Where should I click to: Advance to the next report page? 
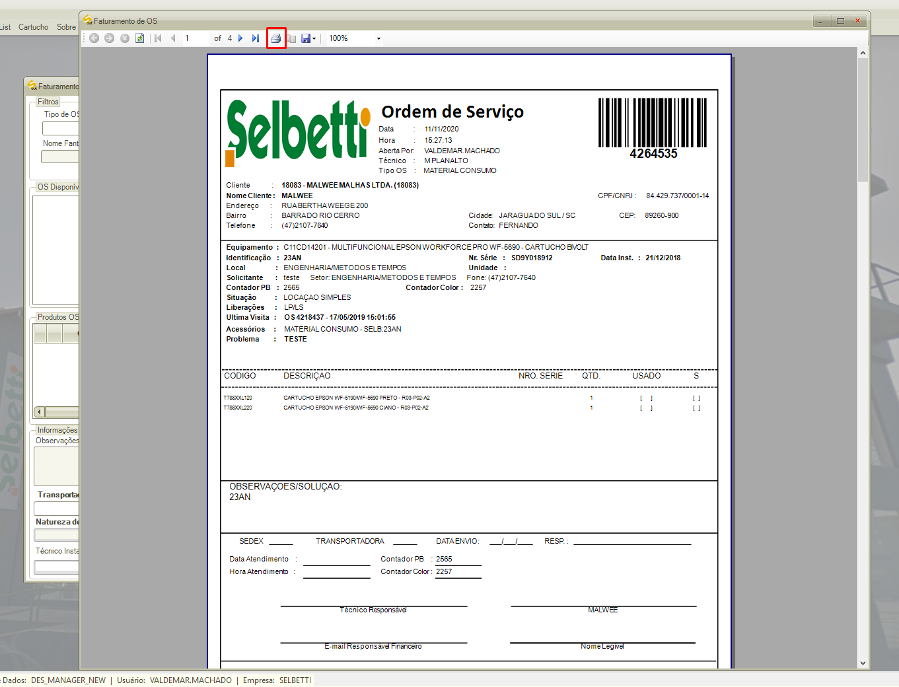[x=240, y=38]
